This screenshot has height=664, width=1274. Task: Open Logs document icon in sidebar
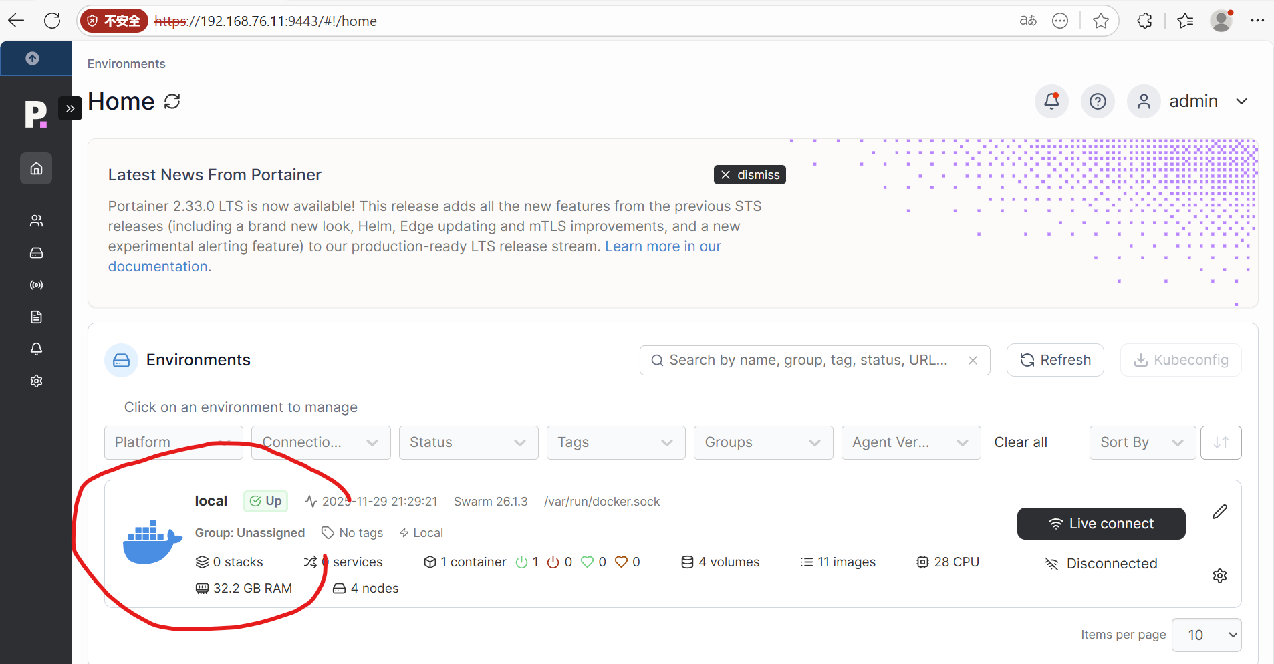pos(36,317)
